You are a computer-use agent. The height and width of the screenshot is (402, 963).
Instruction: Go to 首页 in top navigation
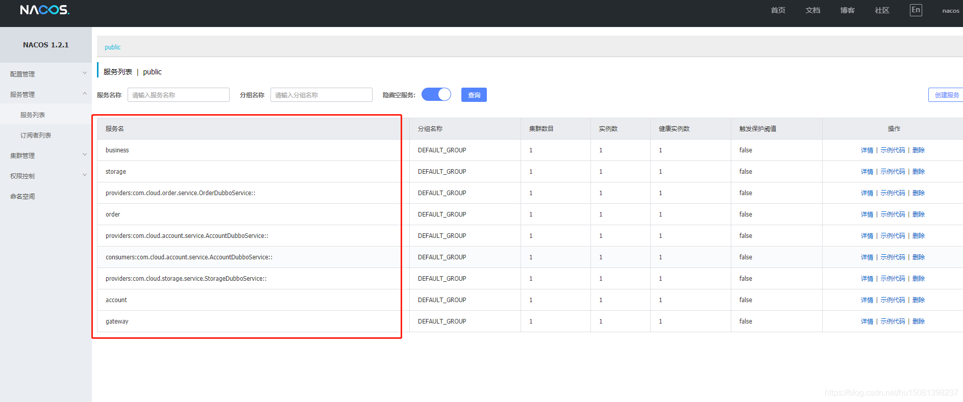point(778,10)
